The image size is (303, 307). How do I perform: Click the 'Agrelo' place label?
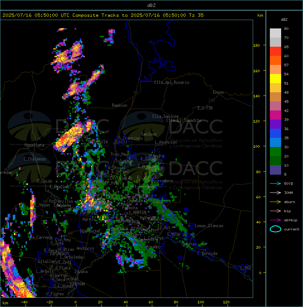pyautogui.click(x=89, y=219)
